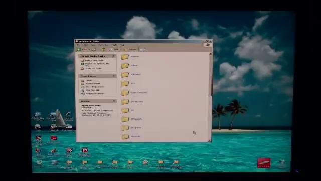Open the View menu
Screen dimensions: 321x181
tap(93, 45)
